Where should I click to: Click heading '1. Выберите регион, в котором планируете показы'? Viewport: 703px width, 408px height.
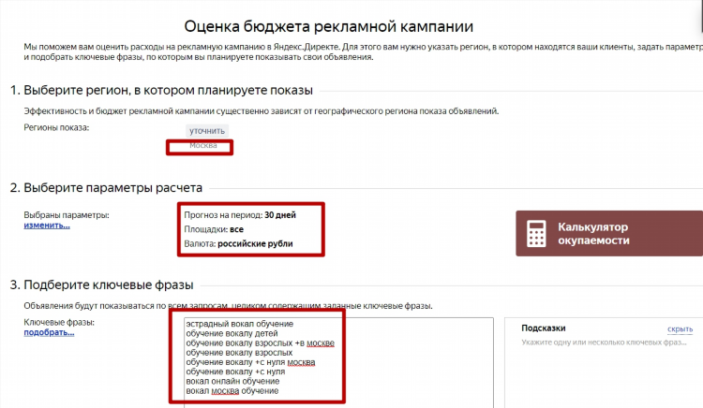161,91
